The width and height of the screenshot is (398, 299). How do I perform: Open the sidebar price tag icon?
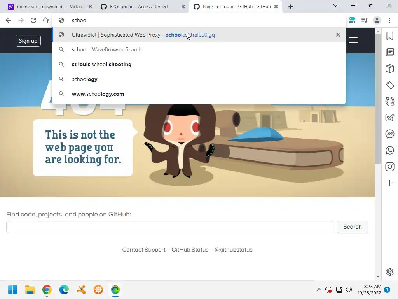389,85
